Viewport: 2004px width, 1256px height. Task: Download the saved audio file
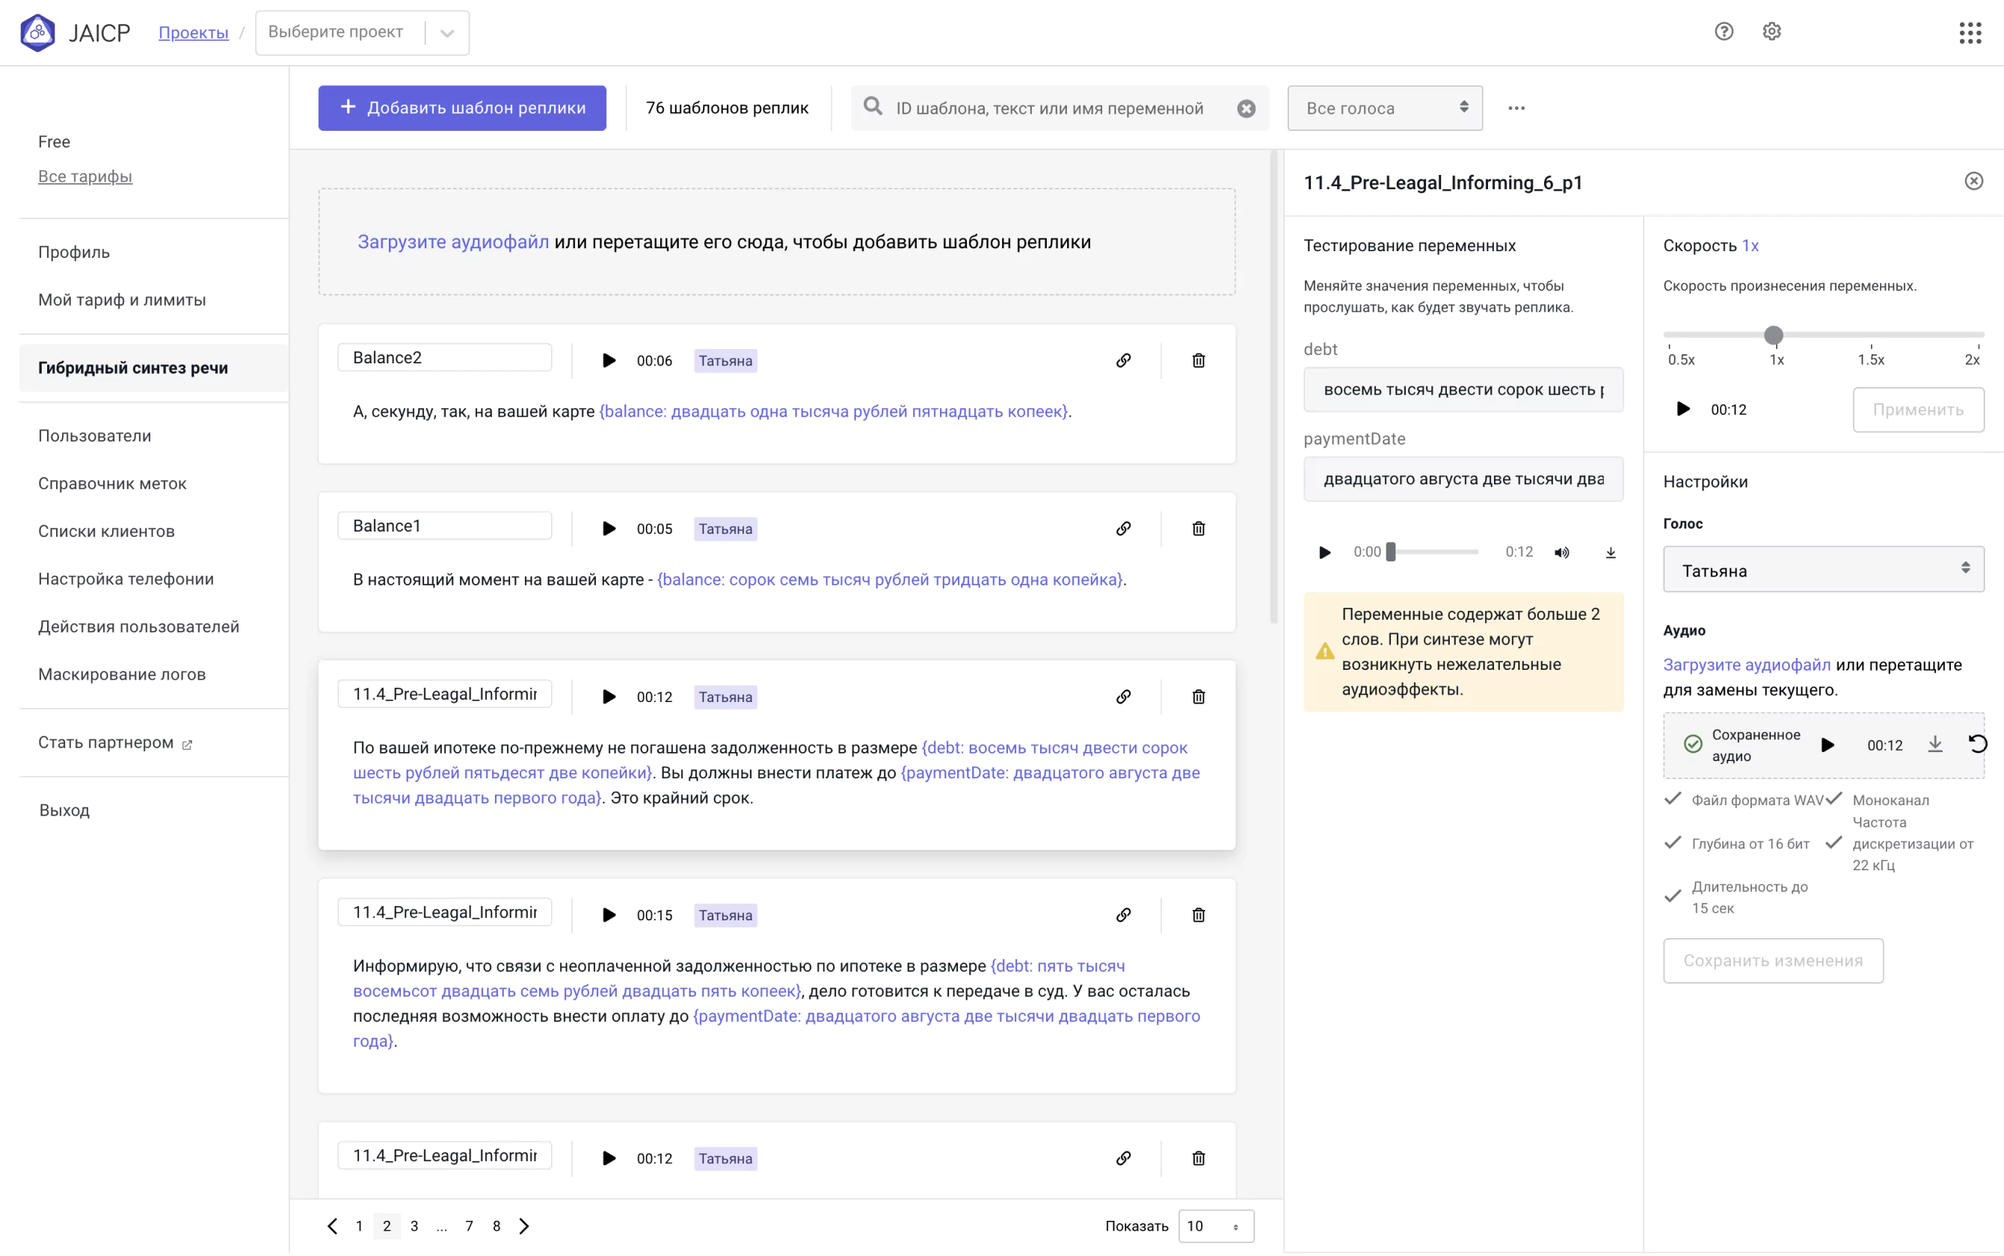(1936, 745)
